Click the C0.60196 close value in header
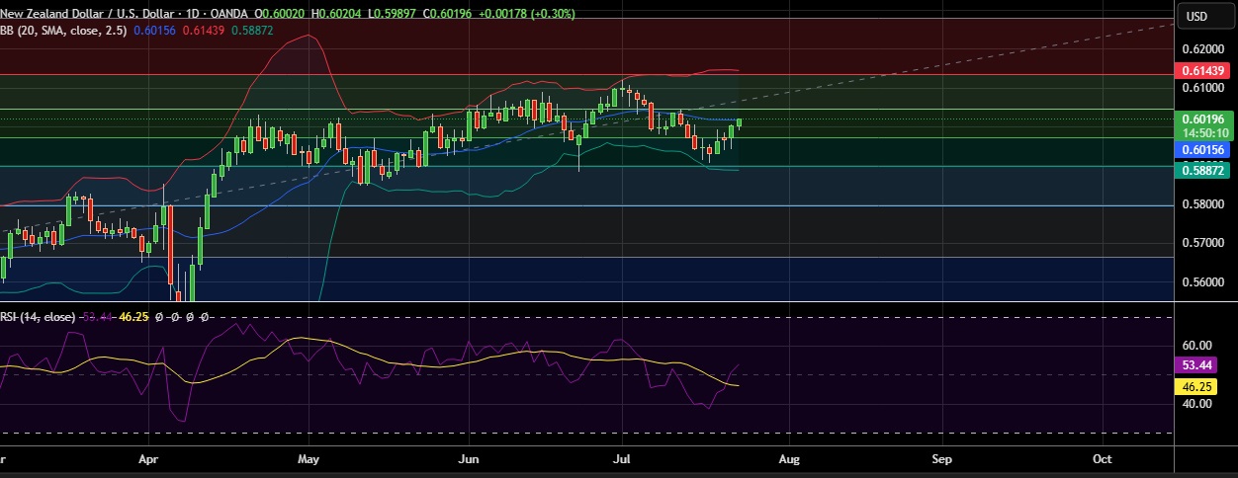The image size is (1238, 478). [x=446, y=14]
